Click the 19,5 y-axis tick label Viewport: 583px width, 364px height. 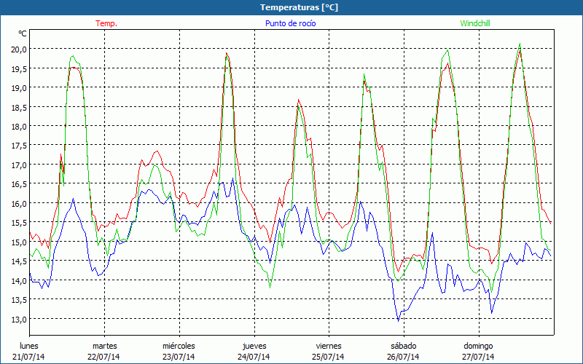click(17, 68)
